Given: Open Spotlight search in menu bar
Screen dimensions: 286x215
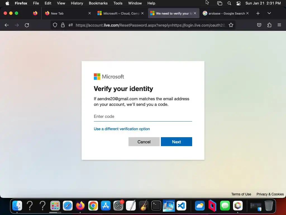Looking at the screenshot, I should pos(229,3).
